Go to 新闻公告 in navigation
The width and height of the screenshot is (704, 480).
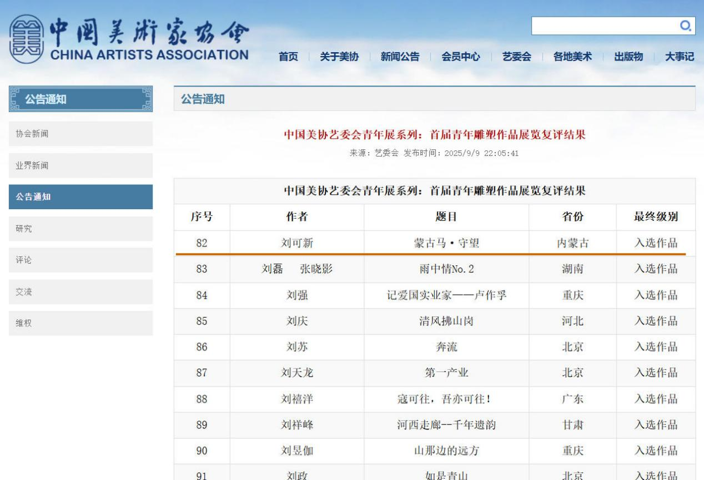point(400,57)
